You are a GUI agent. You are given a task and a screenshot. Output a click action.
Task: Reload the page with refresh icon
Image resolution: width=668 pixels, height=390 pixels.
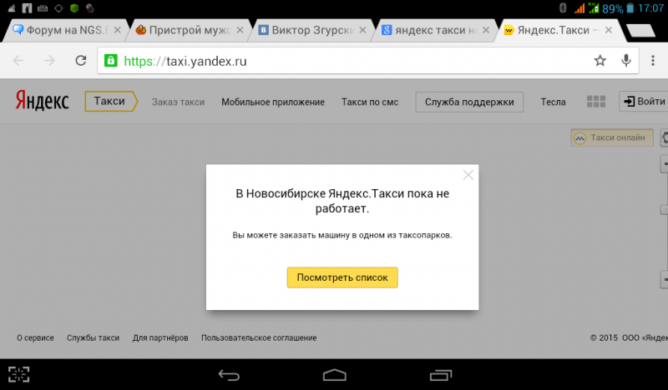coord(81,61)
